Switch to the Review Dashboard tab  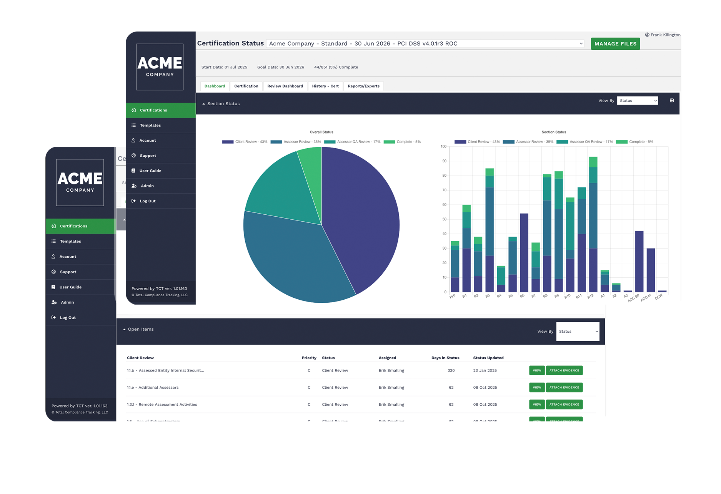click(285, 86)
